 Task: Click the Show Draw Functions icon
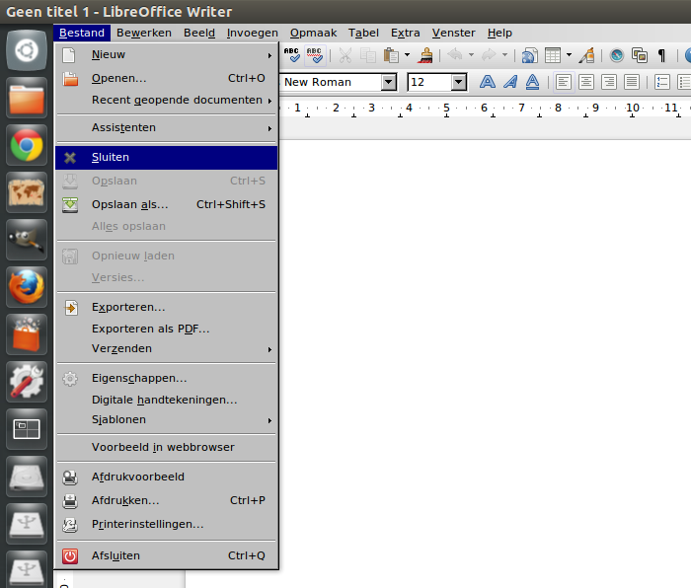pos(586,55)
